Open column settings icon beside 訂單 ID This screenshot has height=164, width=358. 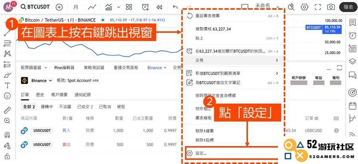pyautogui.click(x=336, y=119)
